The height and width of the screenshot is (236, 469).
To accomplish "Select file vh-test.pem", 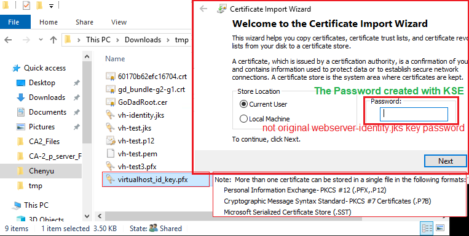I will click(137, 154).
